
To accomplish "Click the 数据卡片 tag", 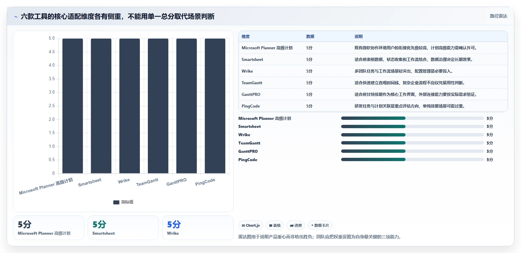I will pyautogui.click(x=320, y=225).
